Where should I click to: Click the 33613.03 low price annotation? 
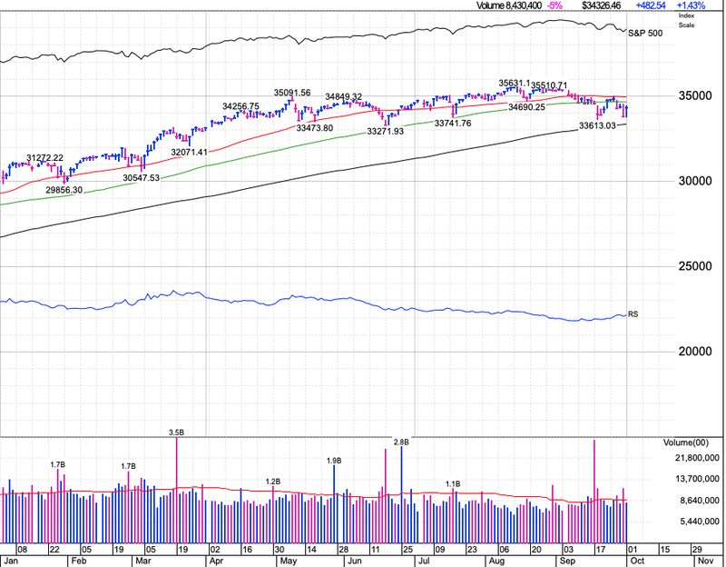tap(598, 126)
